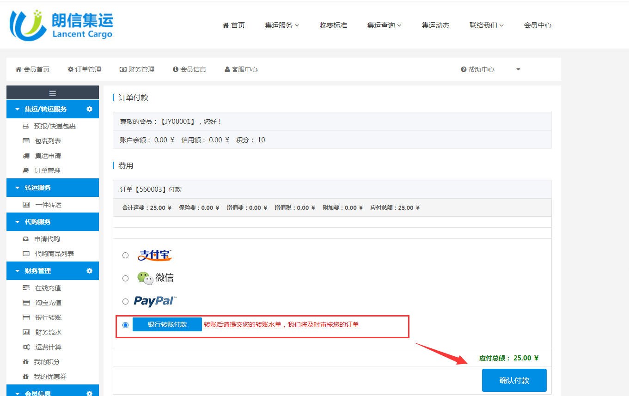Click the chart icon beside 财务流水
This screenshot has height=396, width=629.
(x=26, y=332)
